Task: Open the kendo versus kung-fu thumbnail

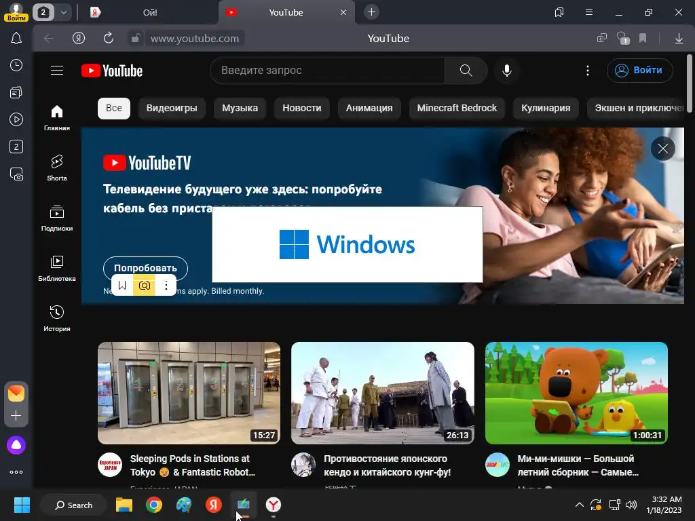Action: pyautogui.click(x=383, y=393)
